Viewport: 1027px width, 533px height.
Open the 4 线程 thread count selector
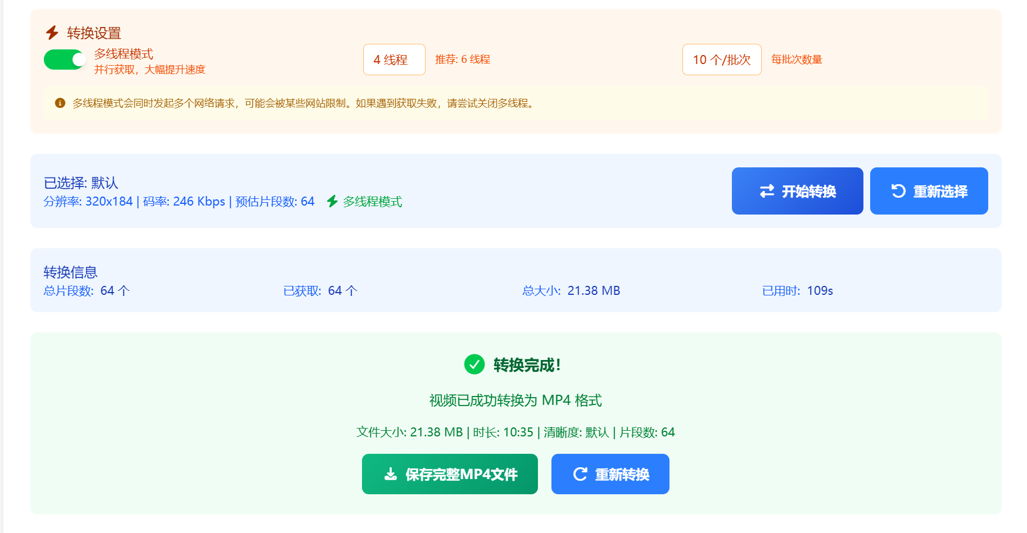point(394,59)
